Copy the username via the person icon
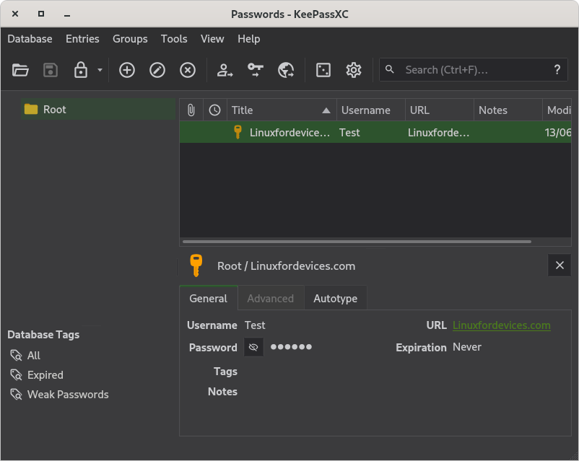This screenshot has height=461, width=579. click(x=225, y=70)
